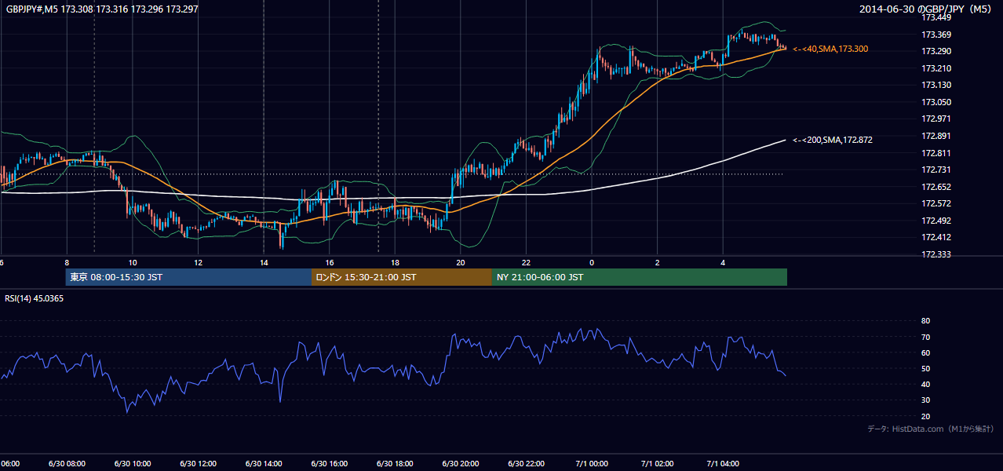Click the 7/1 00:00 bottom time label

pos(592,463)
